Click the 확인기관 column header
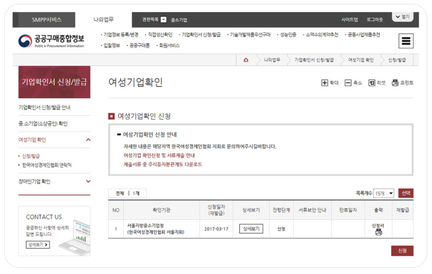Image resolution: width=432 pixels, height=274 pixels. coord(162,210)
